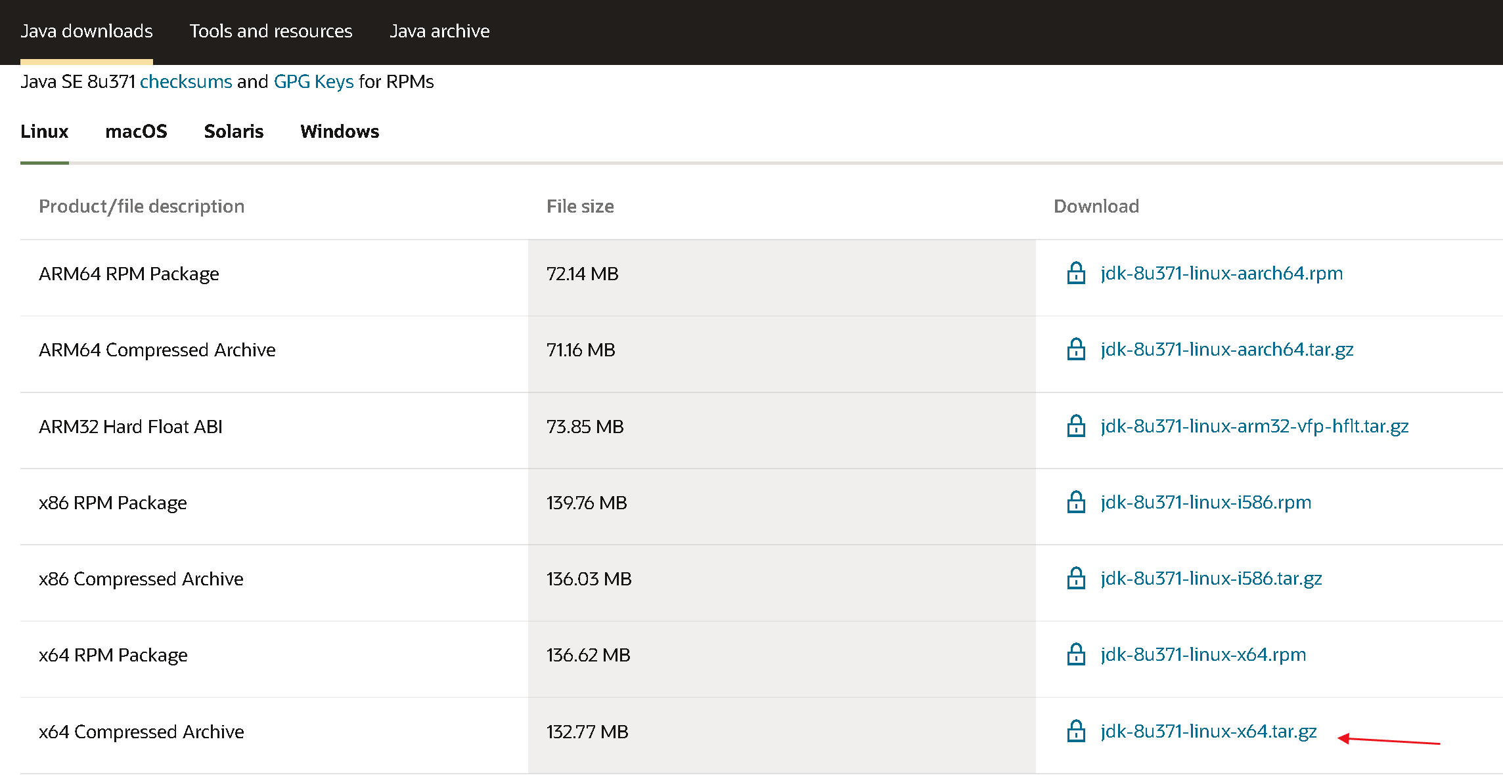Screen dimensions: 1503x775
Task: Click the ARM64 Compressed Archive description
Action: tap(157, 350)
